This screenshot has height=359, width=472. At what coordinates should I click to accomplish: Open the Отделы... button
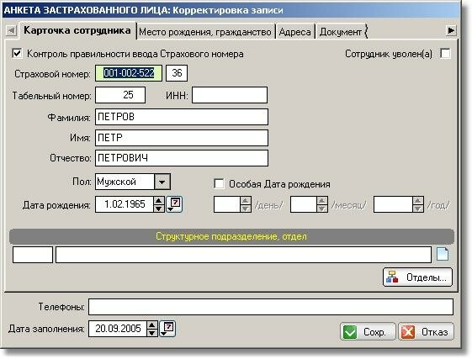click(x=417, y=277)
